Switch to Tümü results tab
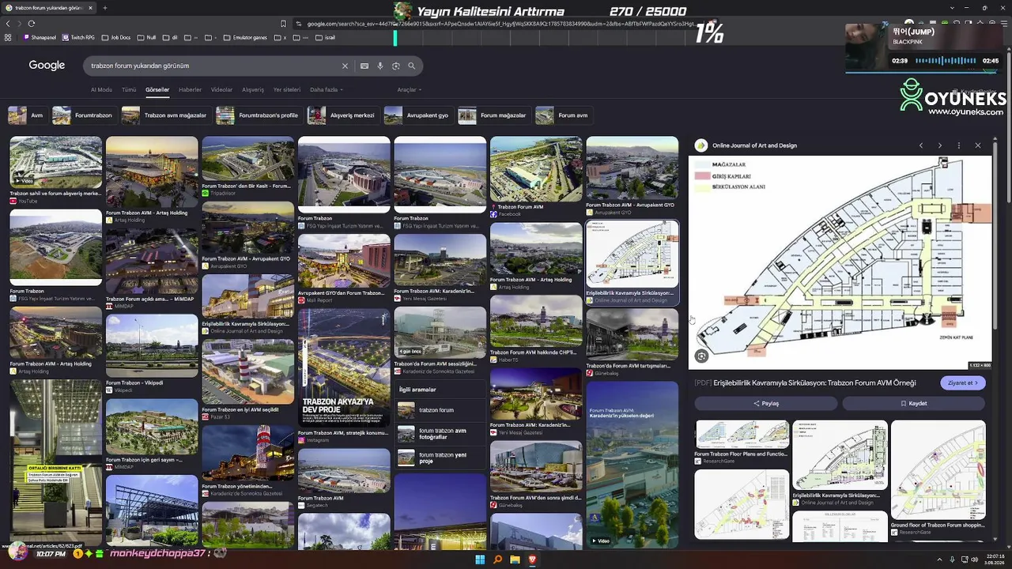The image size is (1012, 569). [129, 90]
